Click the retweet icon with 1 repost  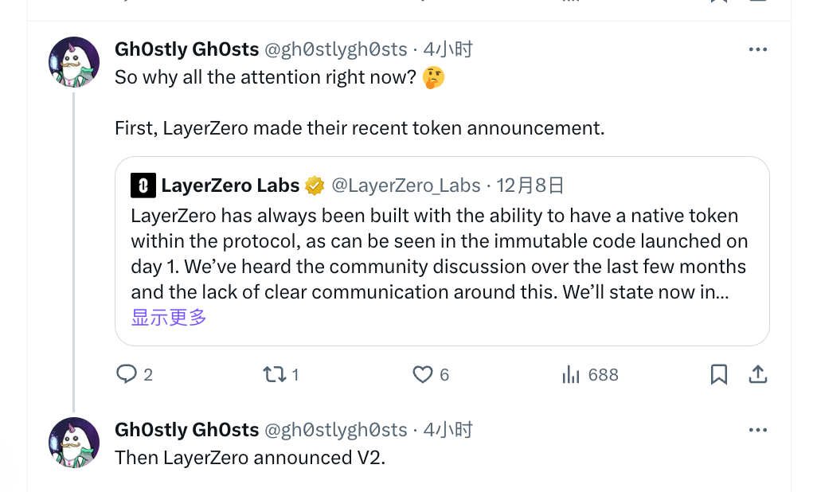[x=275, y=374]
